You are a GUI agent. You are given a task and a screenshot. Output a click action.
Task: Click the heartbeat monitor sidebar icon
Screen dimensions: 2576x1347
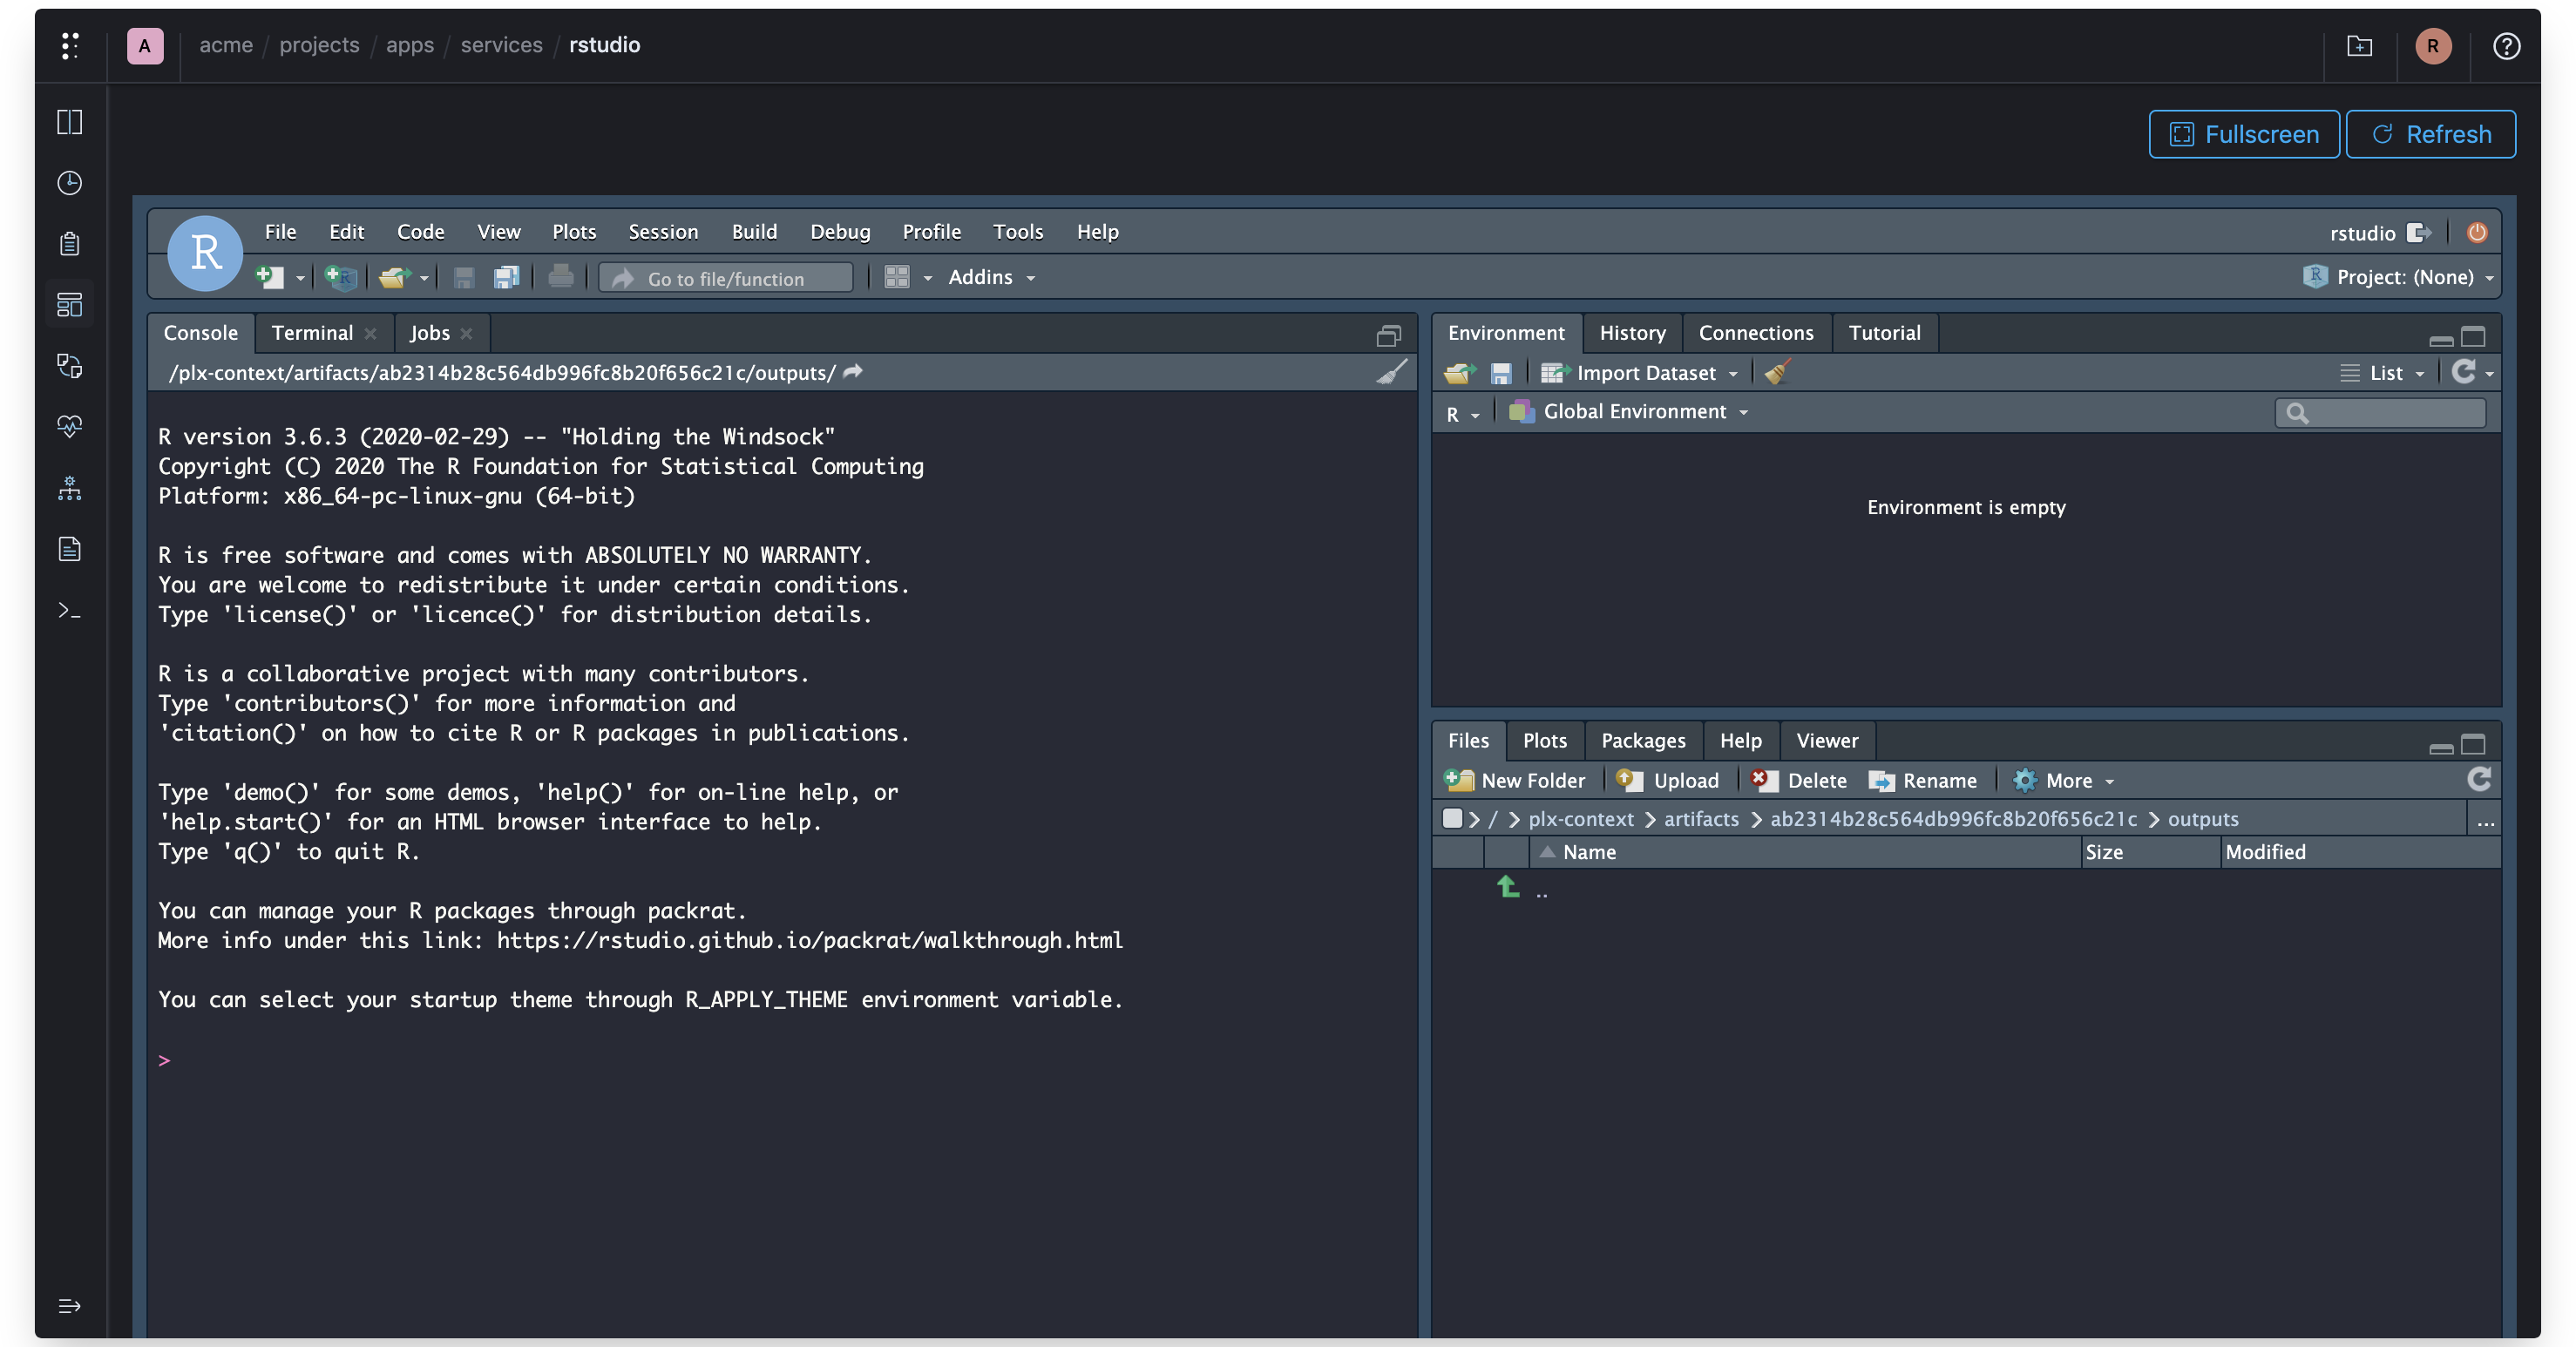click(69, 427)
